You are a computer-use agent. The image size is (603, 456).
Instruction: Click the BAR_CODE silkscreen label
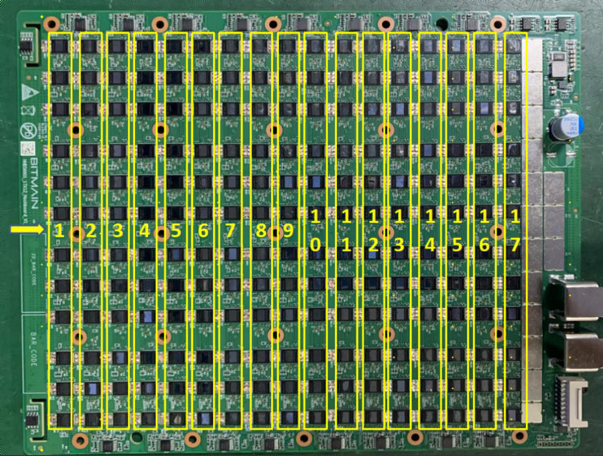pos(35,348)
